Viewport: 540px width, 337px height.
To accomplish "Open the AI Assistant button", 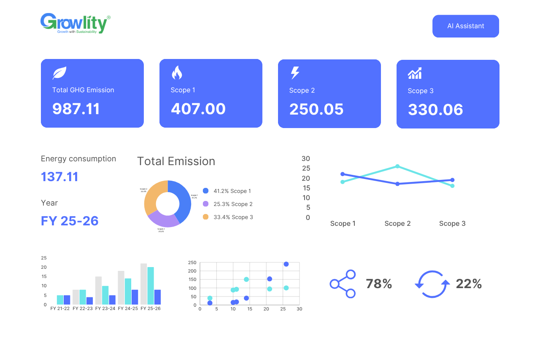I will [x=466, y=26].
